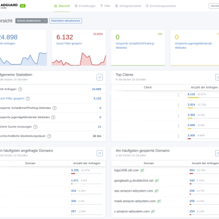
Task: Click Schutz deaktivieren button
Action: click(x=29, y=21)
